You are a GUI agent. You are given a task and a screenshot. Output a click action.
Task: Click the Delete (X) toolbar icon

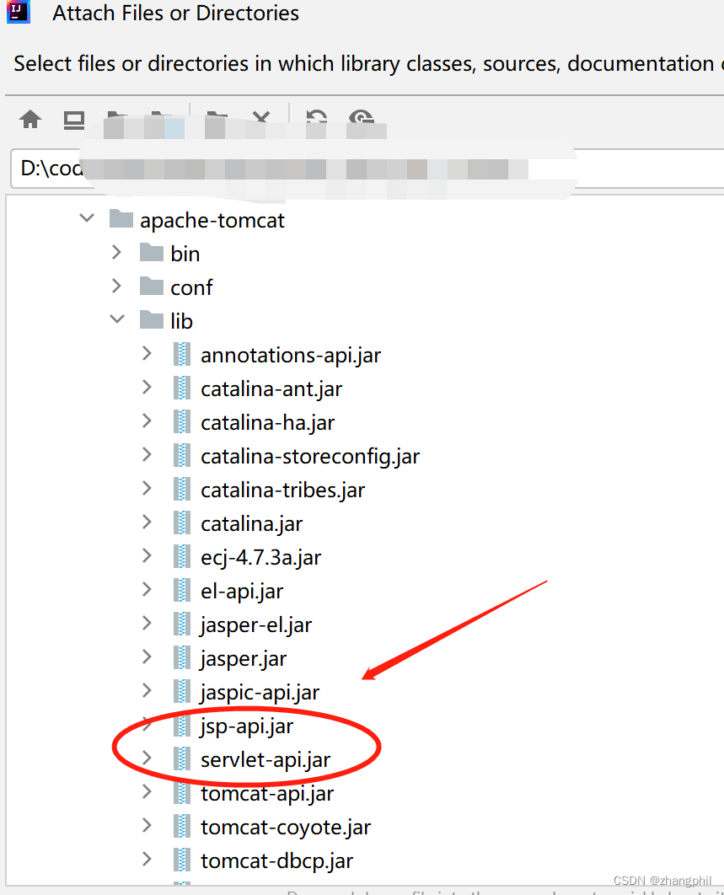point(261,119)
